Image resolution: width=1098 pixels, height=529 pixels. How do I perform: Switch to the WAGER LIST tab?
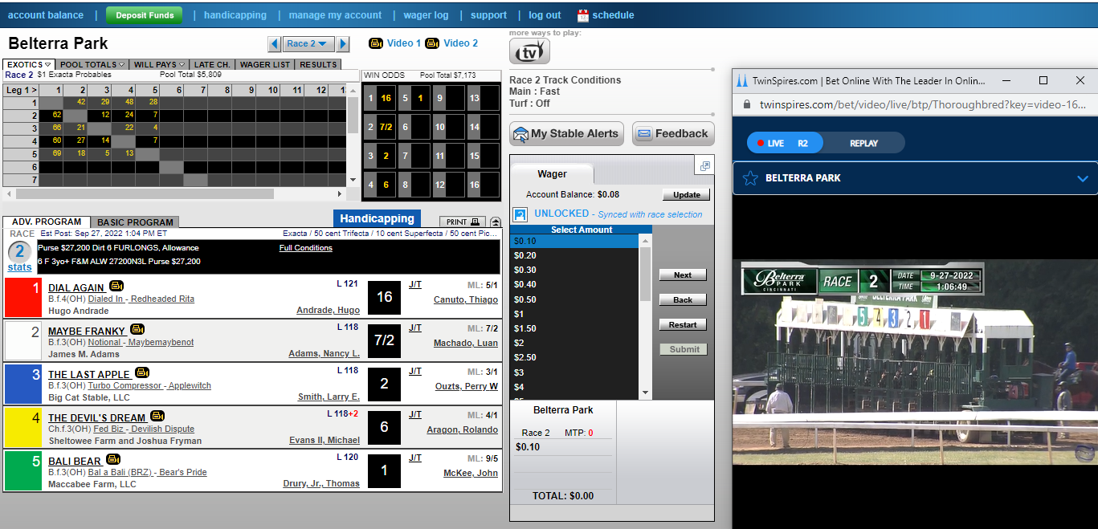265,64
